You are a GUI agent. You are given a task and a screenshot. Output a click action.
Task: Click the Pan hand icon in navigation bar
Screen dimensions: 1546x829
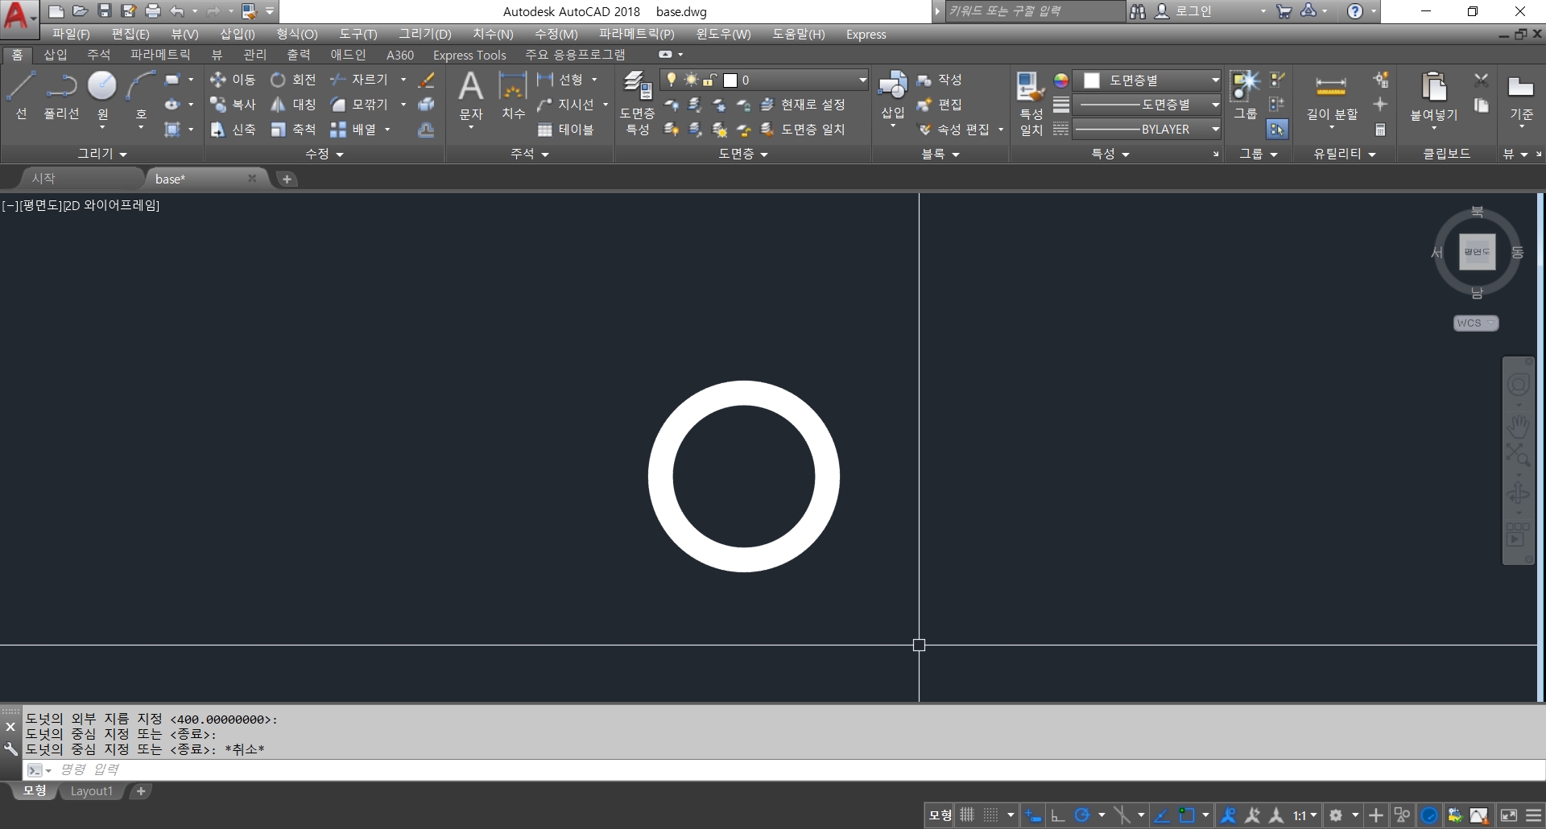tap(1519, 426)
